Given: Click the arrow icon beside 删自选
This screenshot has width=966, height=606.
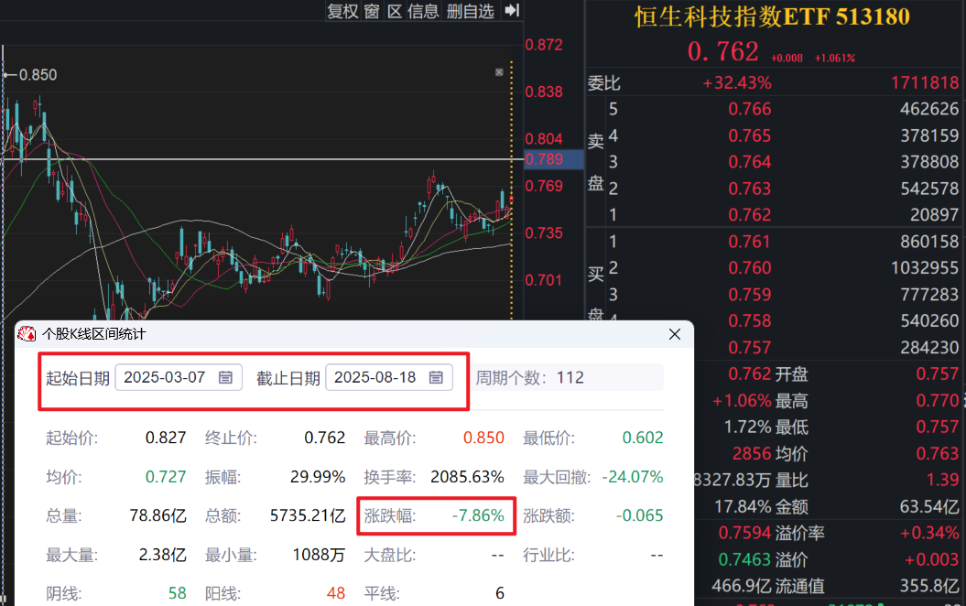Looking at the screenshot, I should click(512, 10).
